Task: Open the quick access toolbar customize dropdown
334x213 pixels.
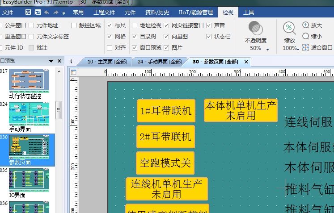Action: [64, 13]
